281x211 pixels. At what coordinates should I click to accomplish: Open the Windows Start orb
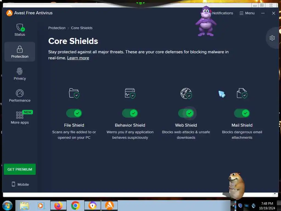[x=7, y=206]
